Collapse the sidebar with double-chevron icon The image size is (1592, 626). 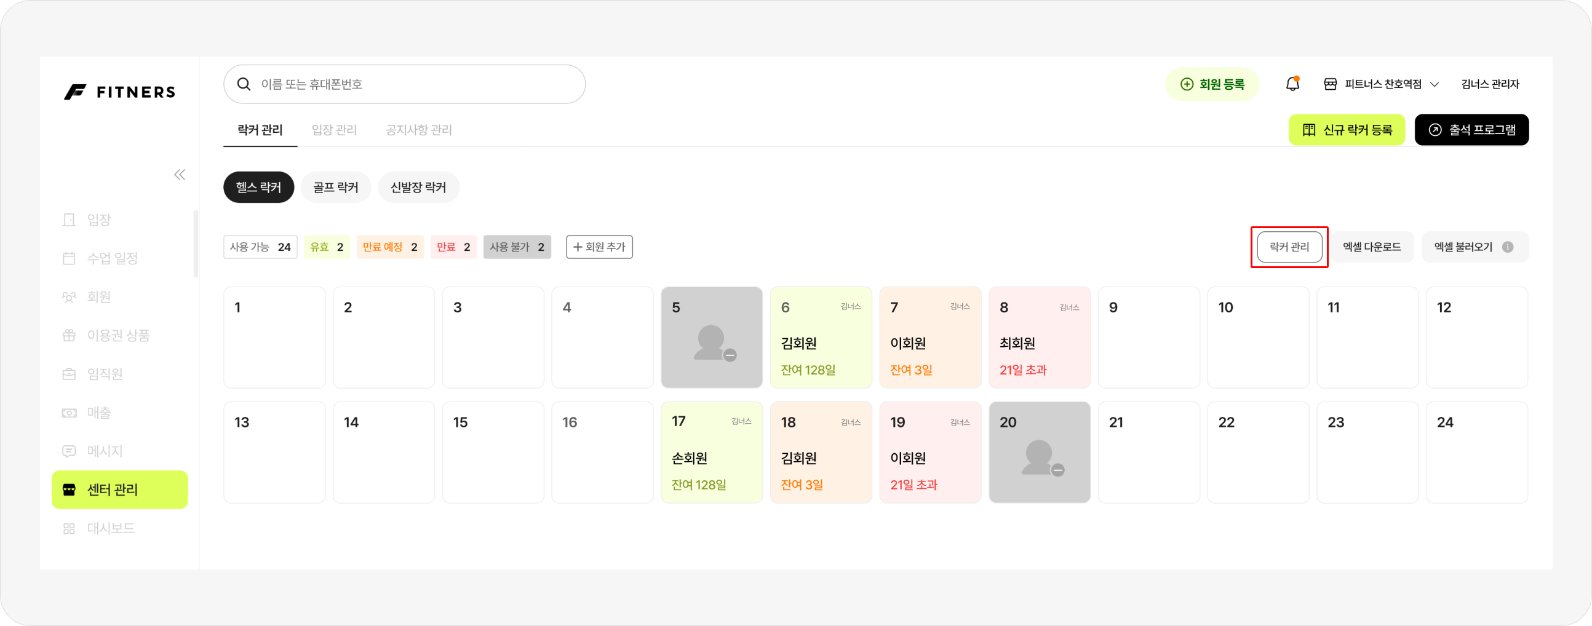pos(180,175)
